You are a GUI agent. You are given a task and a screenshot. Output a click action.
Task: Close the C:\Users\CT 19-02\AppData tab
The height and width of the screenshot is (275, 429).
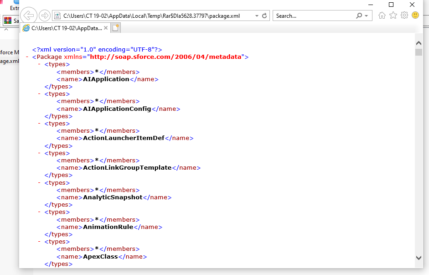coord(106,28)
